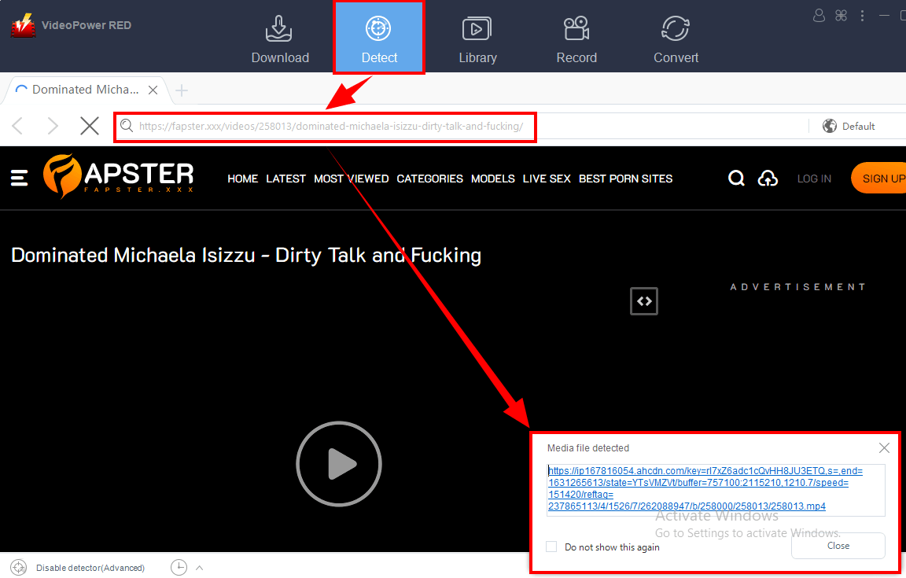Image resolution: width=906 pixels, height=578 pixels.
Task: Open the three-dot more options menu
Action: click(862, 16)
